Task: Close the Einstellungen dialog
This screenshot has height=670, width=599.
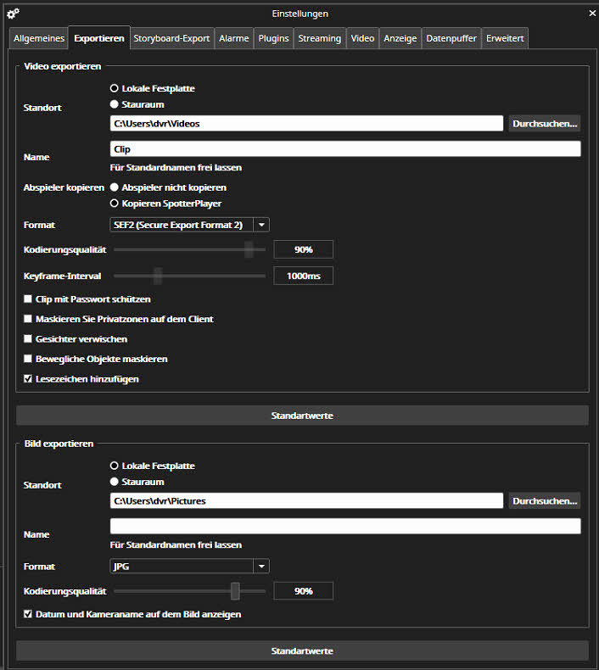Action: (x=591, y=14)
